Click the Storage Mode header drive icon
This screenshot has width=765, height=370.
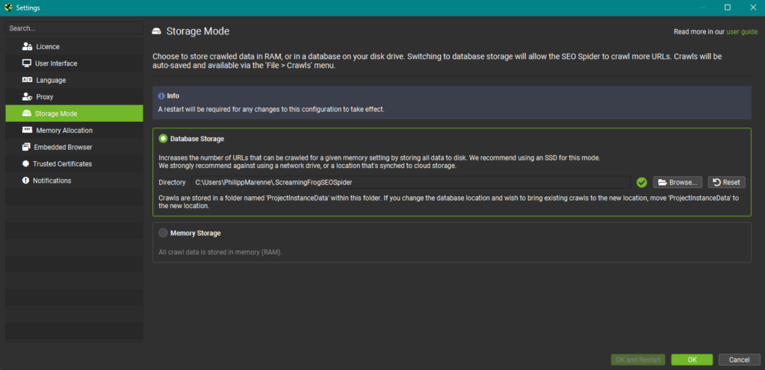pos(157,31)
